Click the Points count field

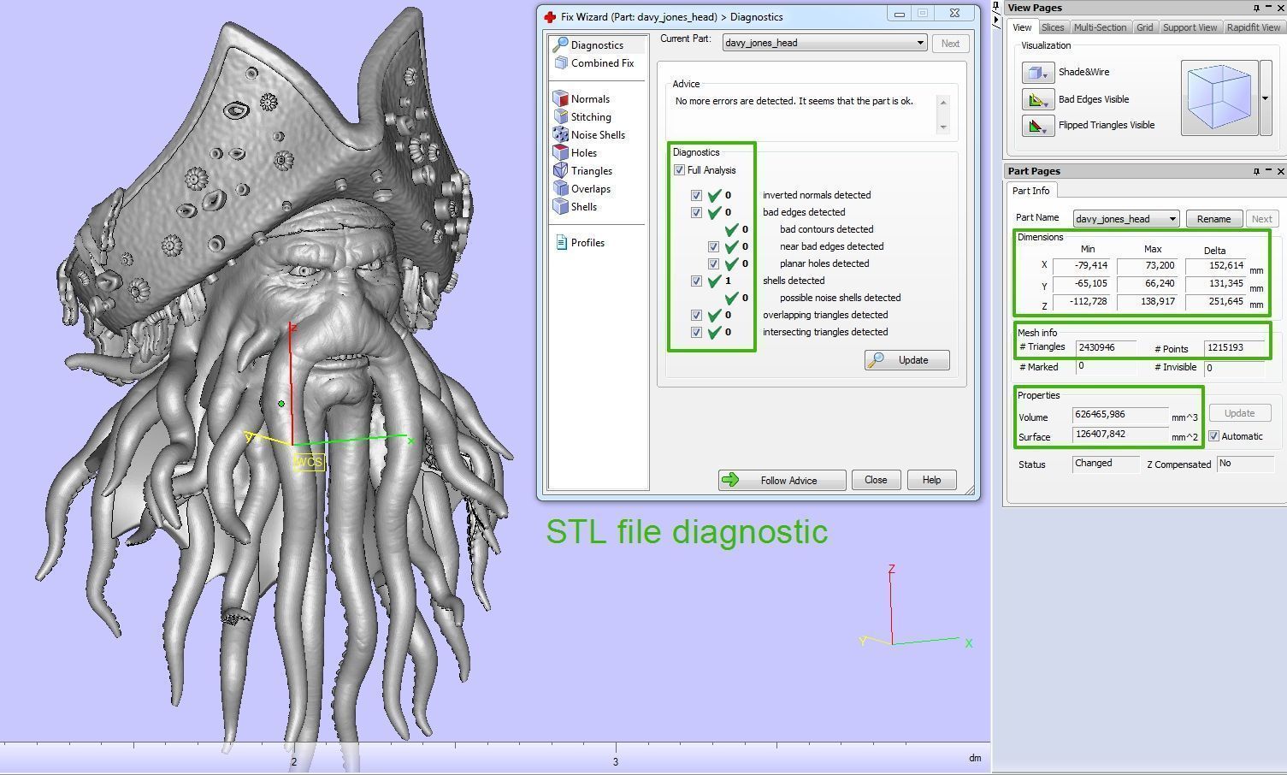(x=1234, y=348)
